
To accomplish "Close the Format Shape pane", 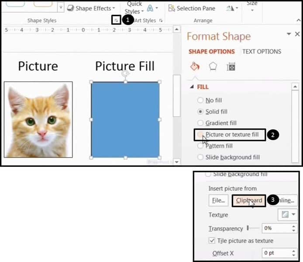I will click(x=297, y=34).
